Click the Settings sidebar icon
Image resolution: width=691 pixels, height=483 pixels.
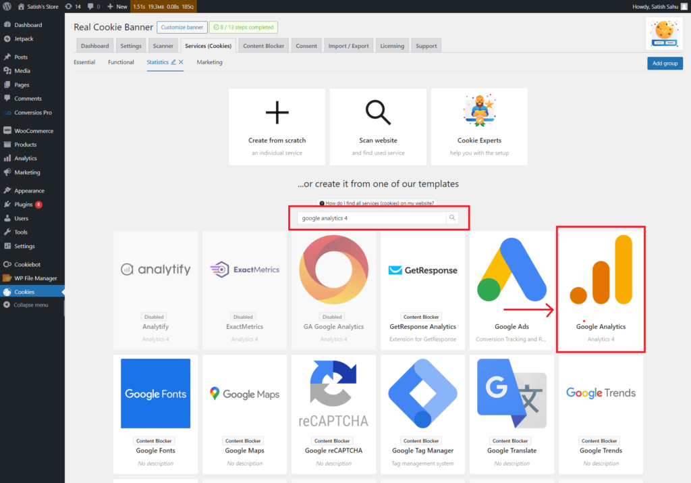tap(7, 246)
